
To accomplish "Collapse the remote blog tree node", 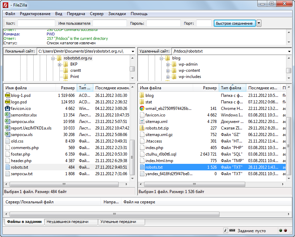I will 161,59.
